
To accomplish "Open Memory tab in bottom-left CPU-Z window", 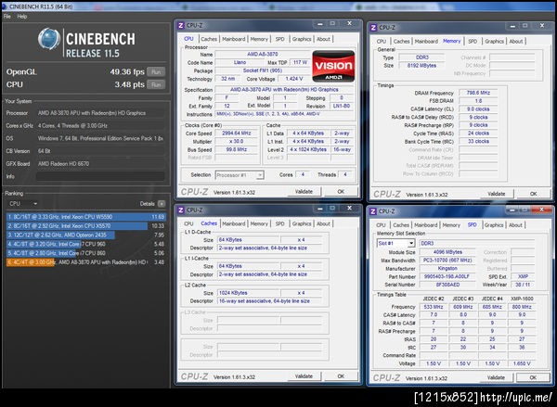I will click(x=259, y=223).
